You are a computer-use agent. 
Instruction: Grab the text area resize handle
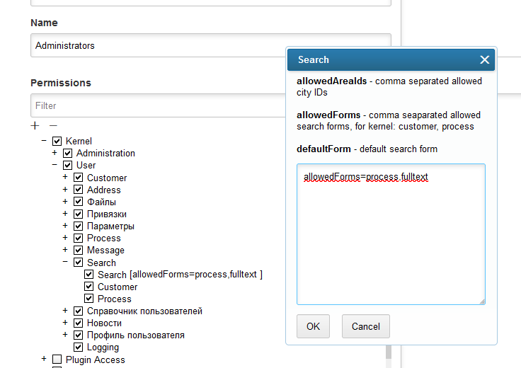click(482, 301)
